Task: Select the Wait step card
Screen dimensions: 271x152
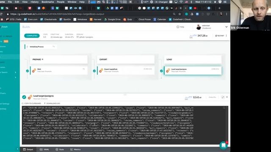Action: point(59,71)
